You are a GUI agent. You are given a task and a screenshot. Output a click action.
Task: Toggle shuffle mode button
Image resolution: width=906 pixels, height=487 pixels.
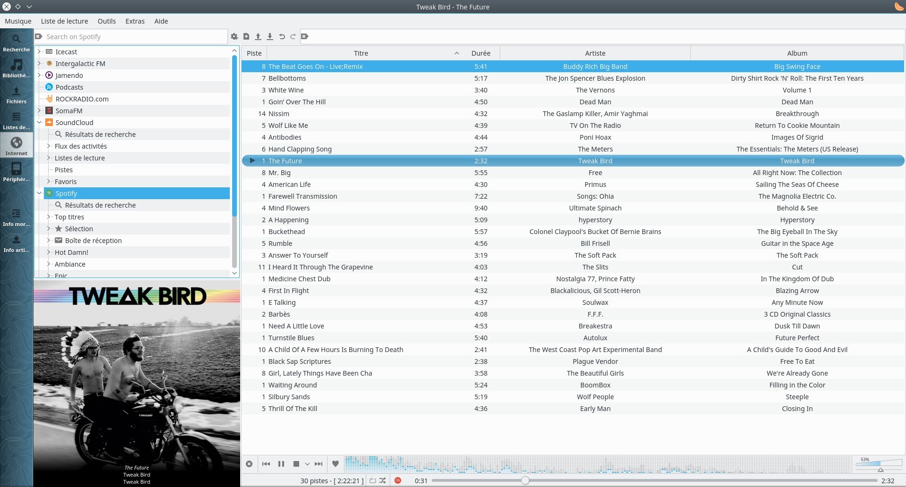(x=383, y=480)
